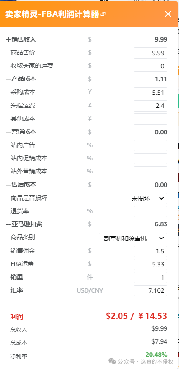Click the 汇率 USD/CNY field
This screenshot has width=179, height=369.
(151, 290)
